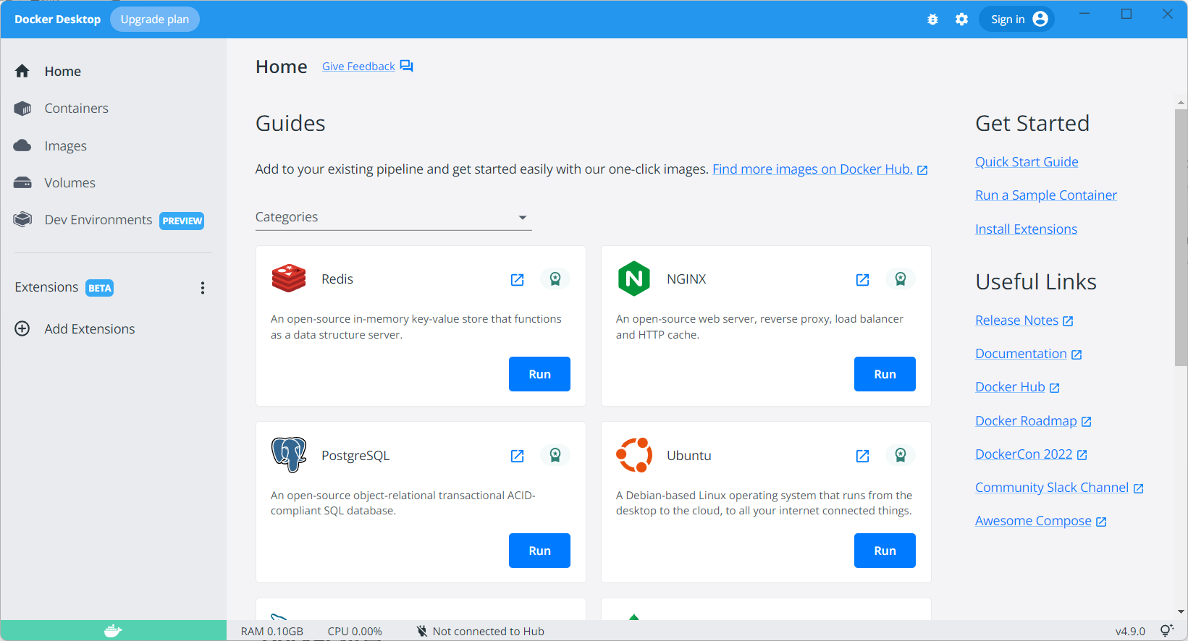This screenshot has height=641, width=1188.
Task: Open the Quick Start Guide link
Action: tap(1027, 162)
